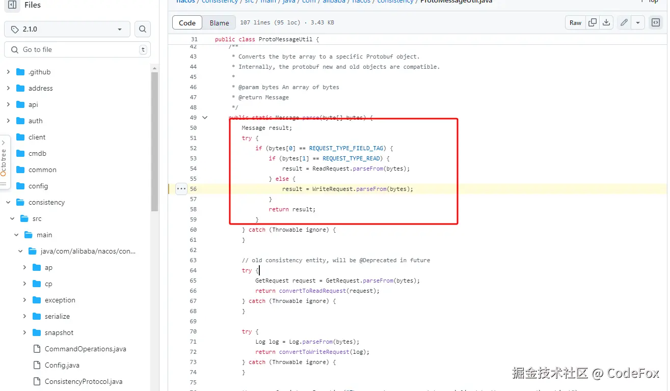Image resolution: width=670 pixels, height=391 pixels.
Task: Open the 2.1.0 tag switcher dropdown
Action: click(x=67, y=29)
